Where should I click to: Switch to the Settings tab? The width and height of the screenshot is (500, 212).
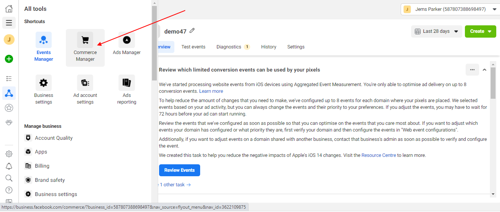pos(296,47)
